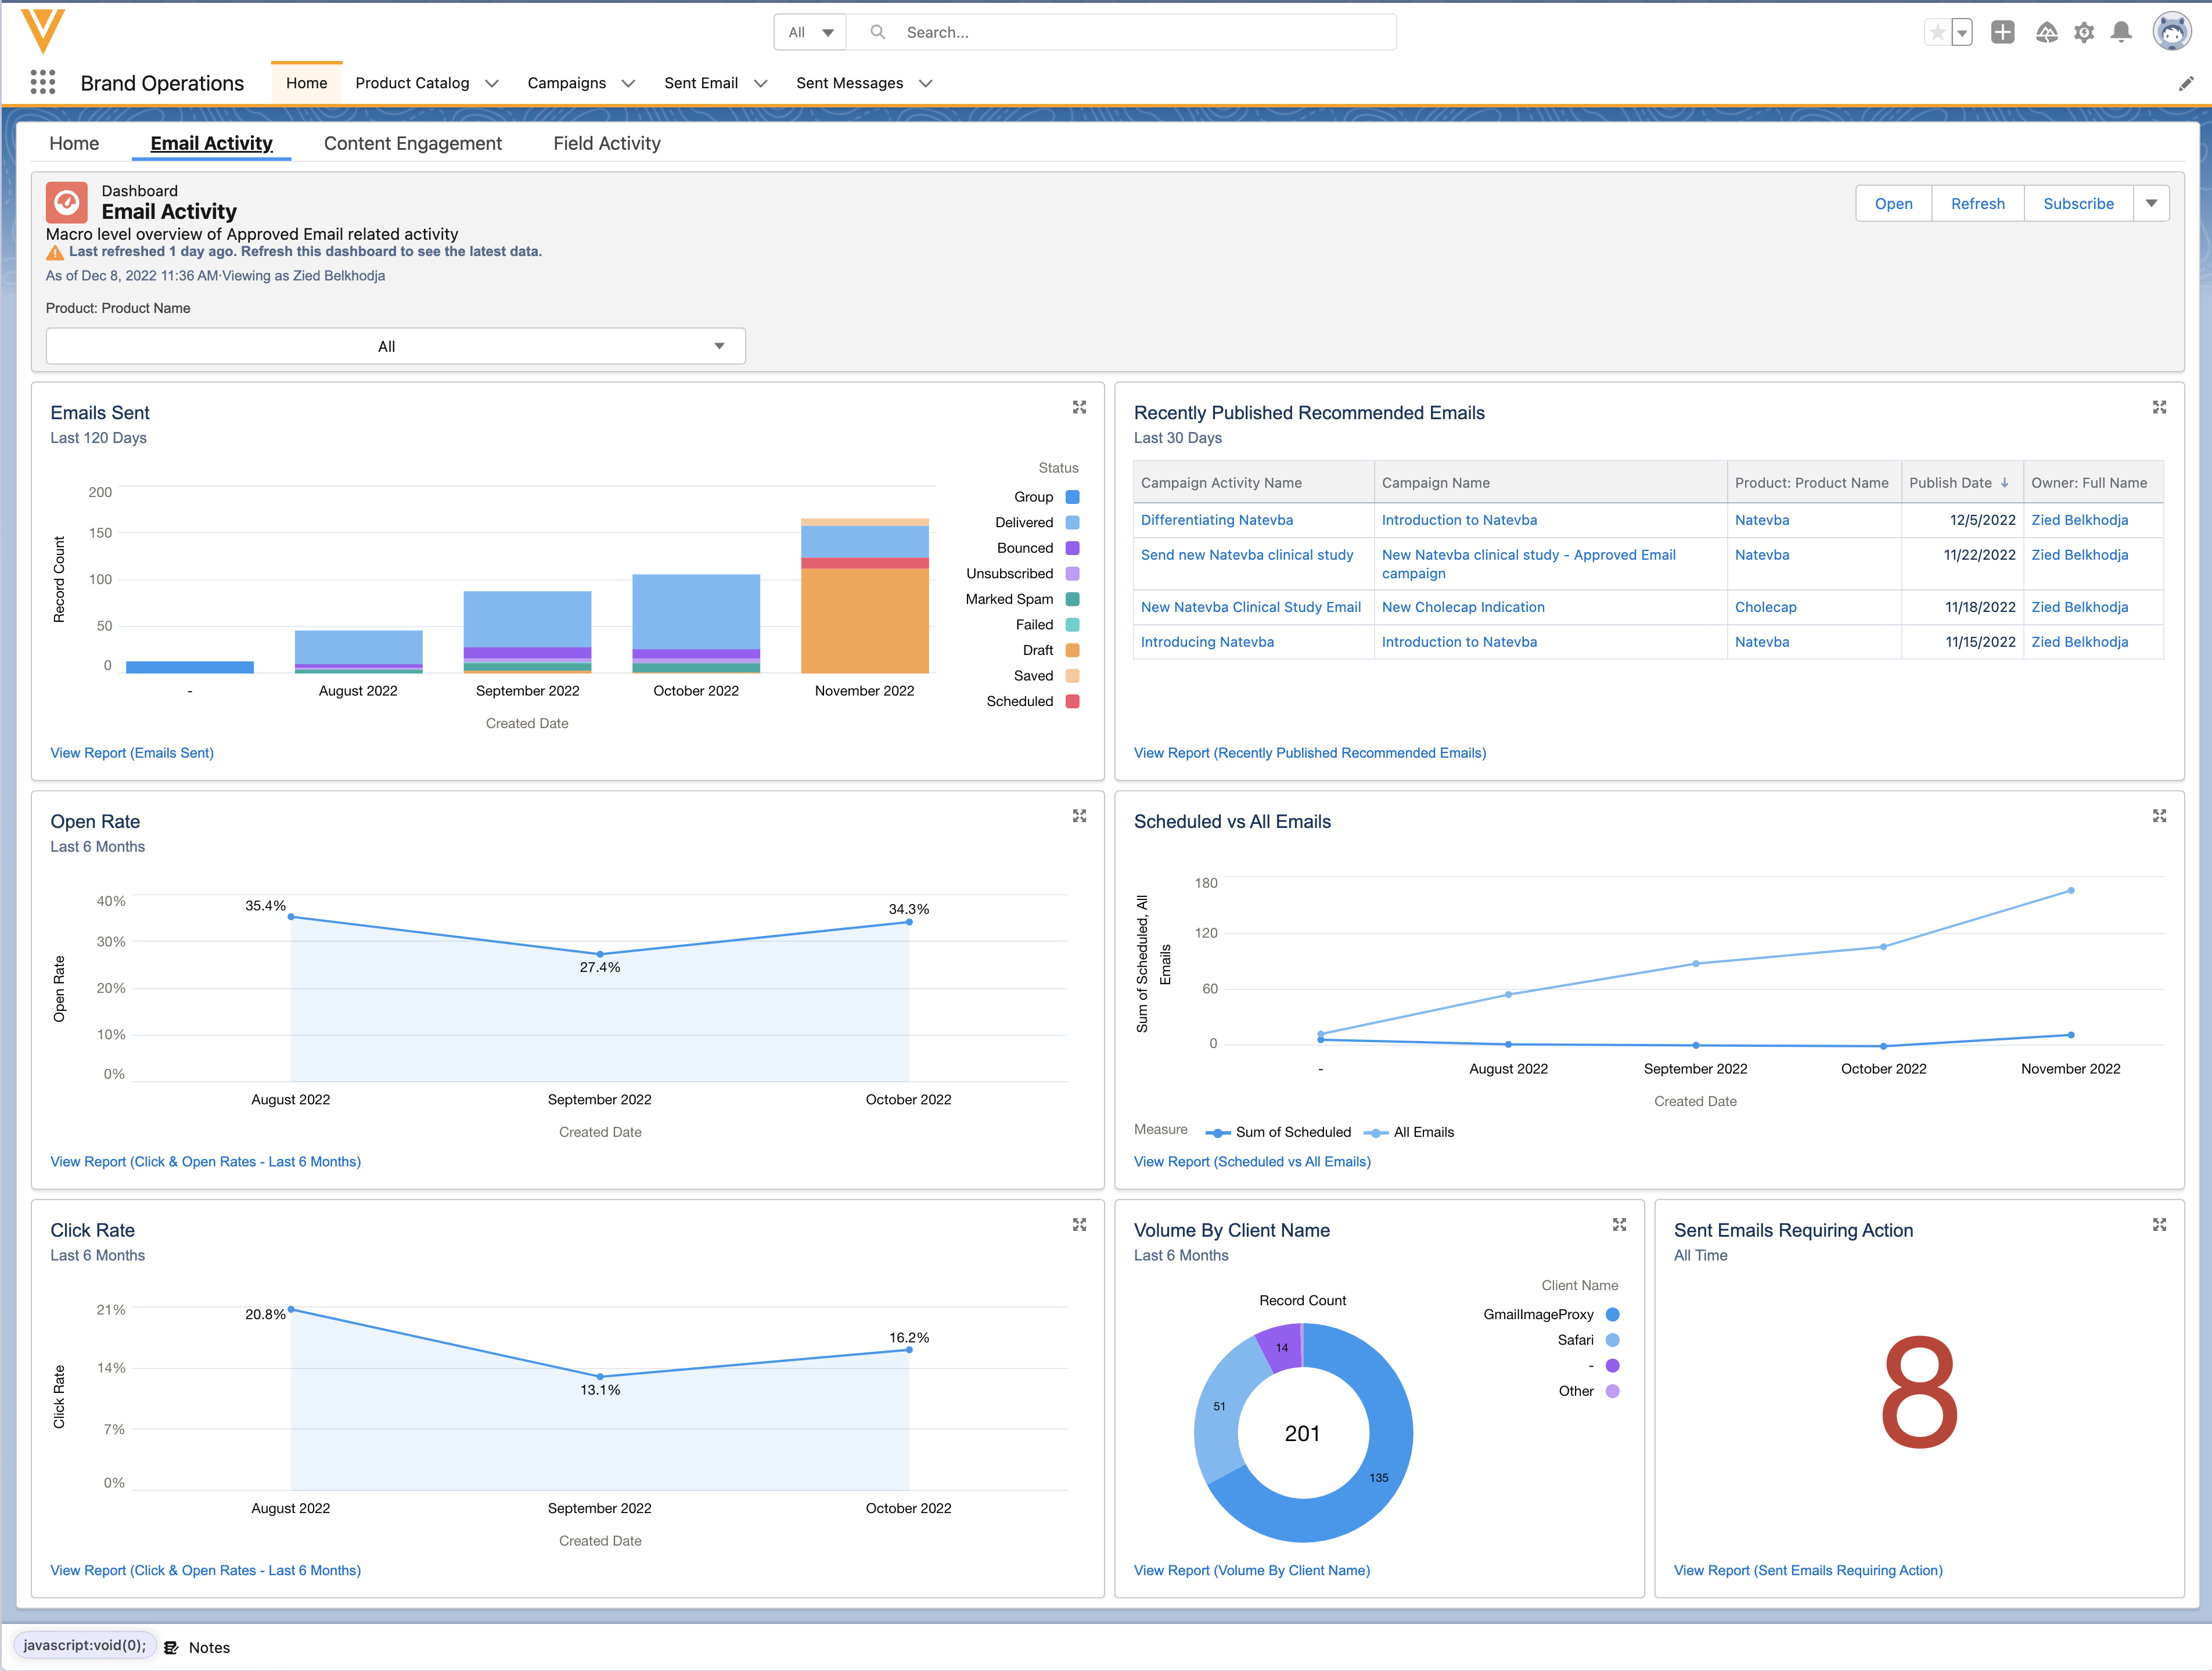Open the Product Name filter dropdown
The height and width of the screenshot is (1671, 2212).
tap(395, 346)
